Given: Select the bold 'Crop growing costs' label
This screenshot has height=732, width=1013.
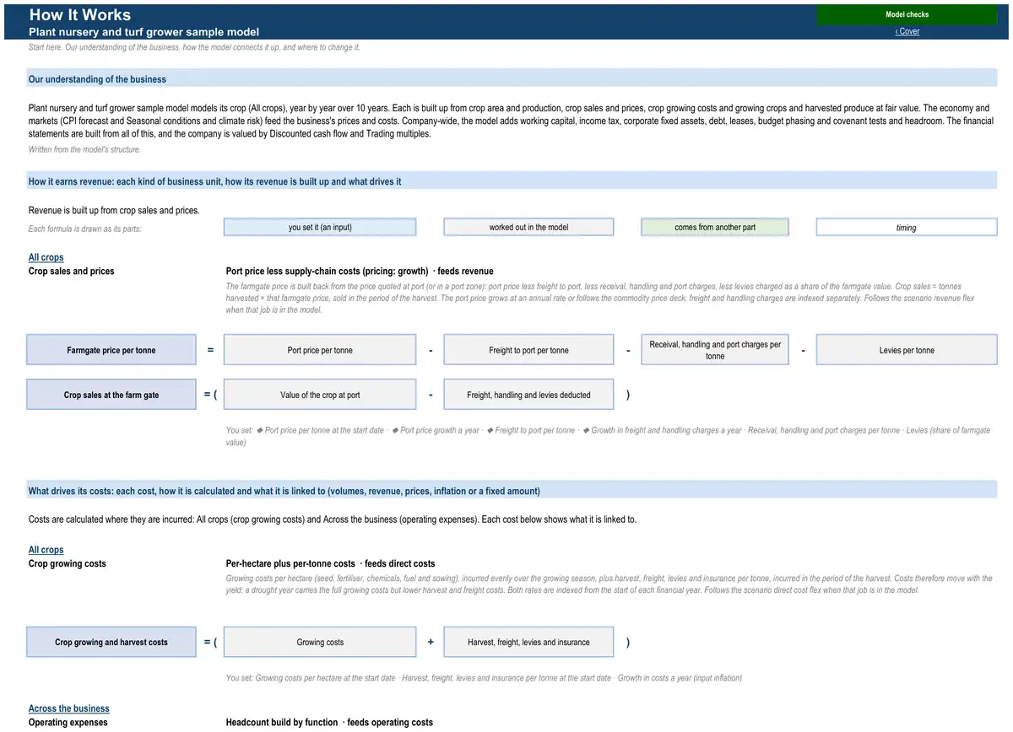Looking at the screenshot, I should point(68,563).
